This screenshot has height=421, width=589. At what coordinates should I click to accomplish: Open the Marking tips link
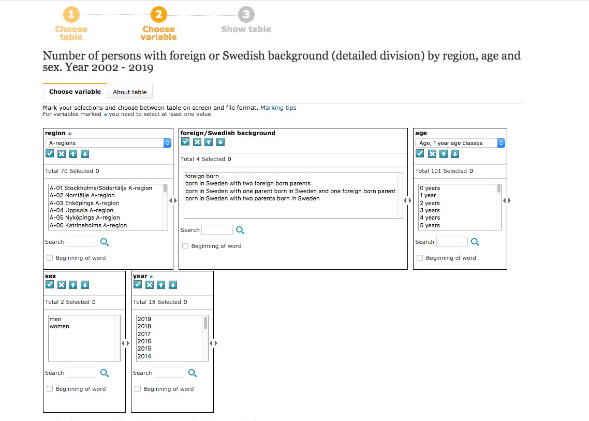coord(278,108)
